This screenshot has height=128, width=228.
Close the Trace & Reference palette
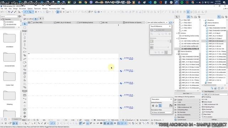click(170, 26)
